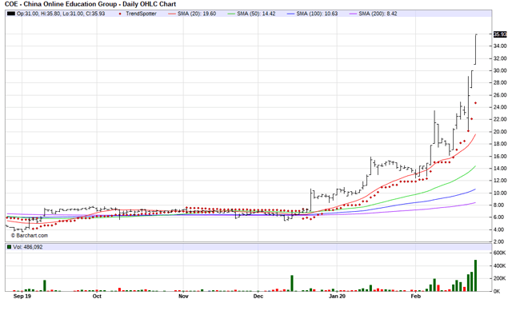Click the 'SMA (200): 8.42' legend entry

pyautogui.click(x=378, y=14)
